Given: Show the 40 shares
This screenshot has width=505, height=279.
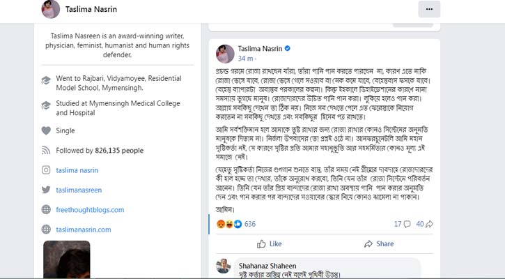Looking at the screenshot, I should pos(424,224).
